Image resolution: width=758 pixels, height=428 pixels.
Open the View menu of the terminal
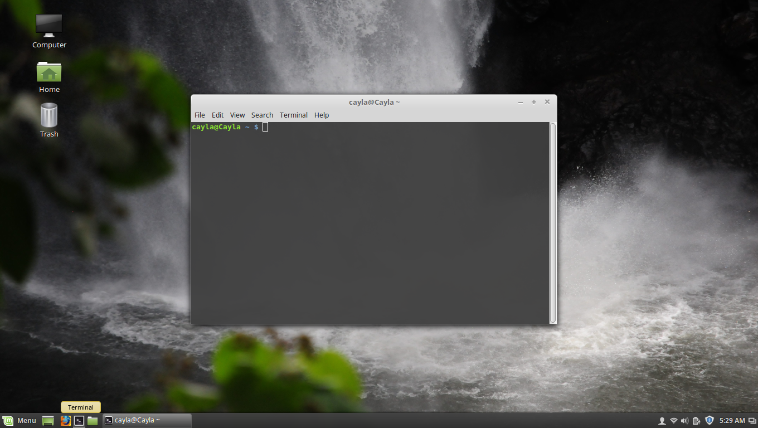pyautogui.click(x=237, y=115)
